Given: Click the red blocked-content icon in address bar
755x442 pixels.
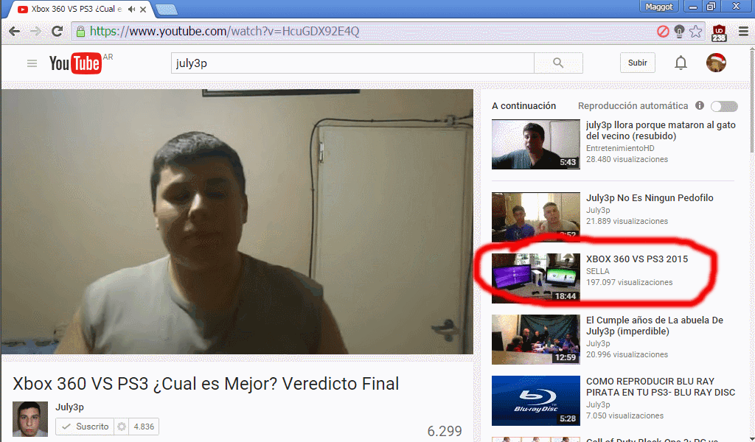Looking at the screenshot, I should pos(663,32).
